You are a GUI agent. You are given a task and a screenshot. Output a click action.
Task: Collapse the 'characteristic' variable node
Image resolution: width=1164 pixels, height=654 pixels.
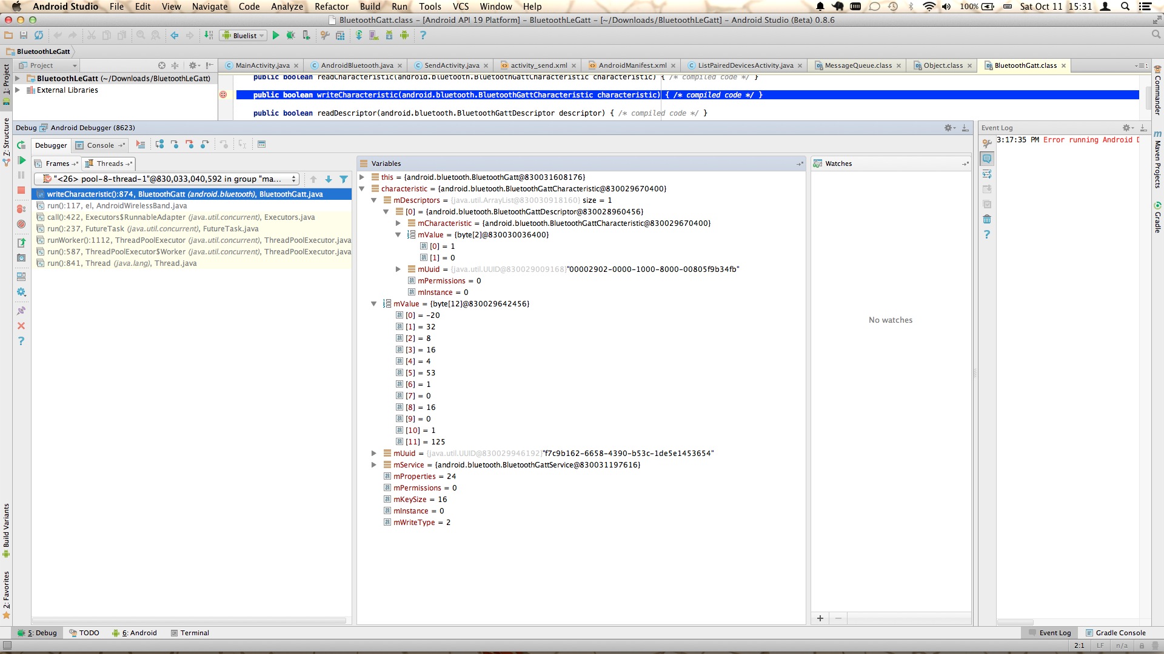[362, 189]
